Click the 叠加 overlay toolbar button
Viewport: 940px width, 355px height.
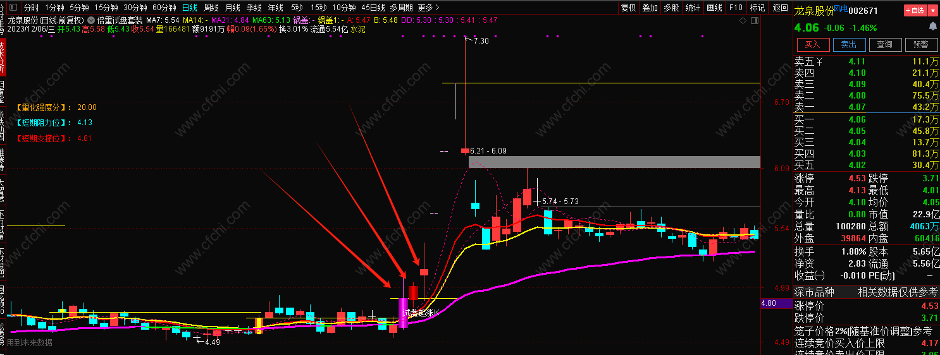pyautogui.click(x=650, y=8)
